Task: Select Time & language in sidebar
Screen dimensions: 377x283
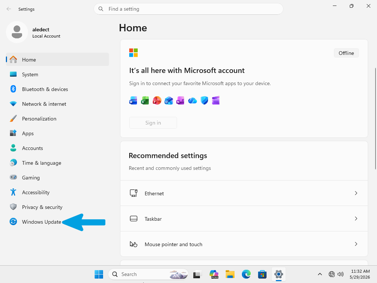Action: [57, 163]
